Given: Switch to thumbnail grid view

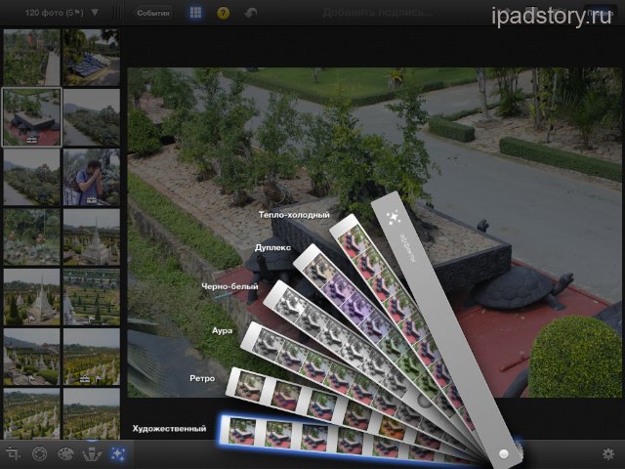Looking at the screenshot, I should [x=195, y=13].
